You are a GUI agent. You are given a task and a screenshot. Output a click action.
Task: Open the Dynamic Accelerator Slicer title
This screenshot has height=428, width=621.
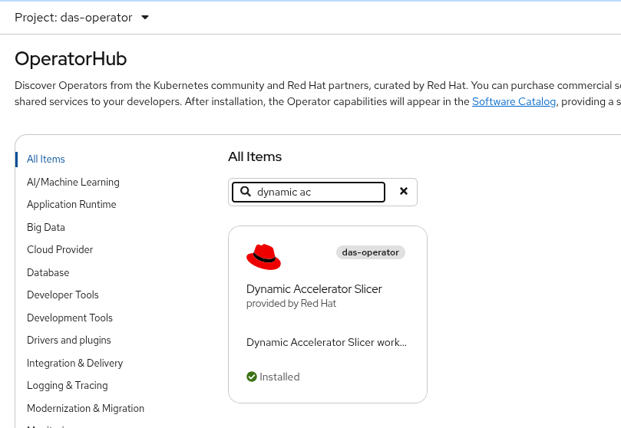(314, 289)
